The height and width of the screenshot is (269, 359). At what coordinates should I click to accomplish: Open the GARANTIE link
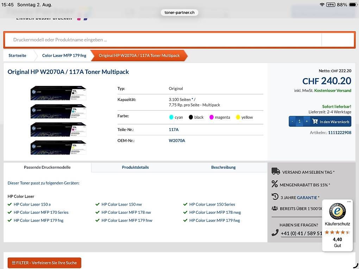tap(307, 198)
